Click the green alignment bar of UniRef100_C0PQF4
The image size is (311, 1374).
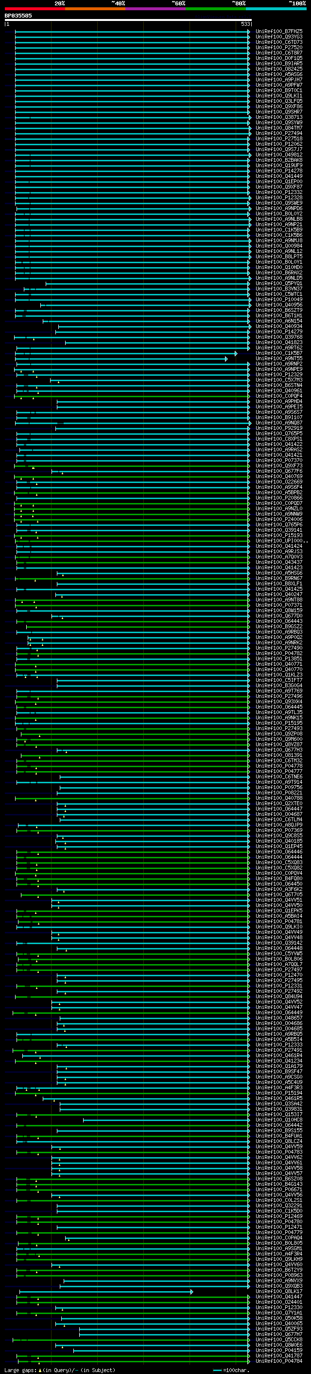click(131, 396)
